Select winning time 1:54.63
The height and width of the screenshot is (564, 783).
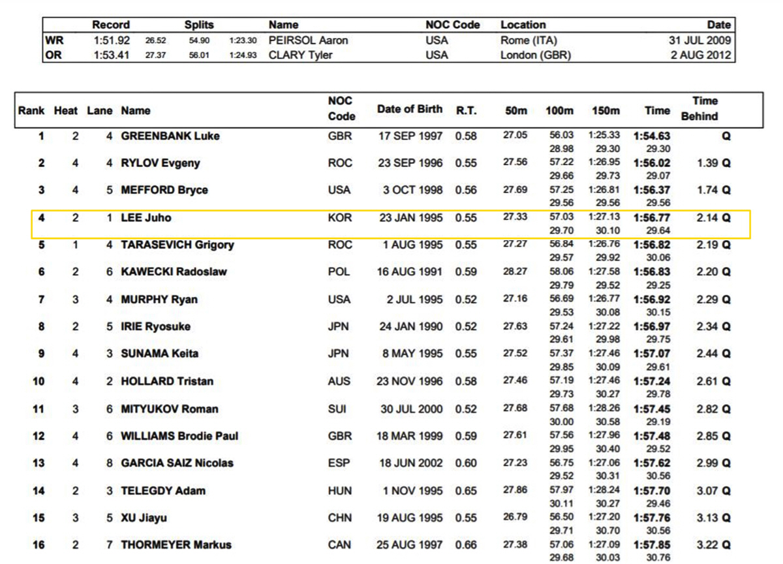tap(652, 136)
